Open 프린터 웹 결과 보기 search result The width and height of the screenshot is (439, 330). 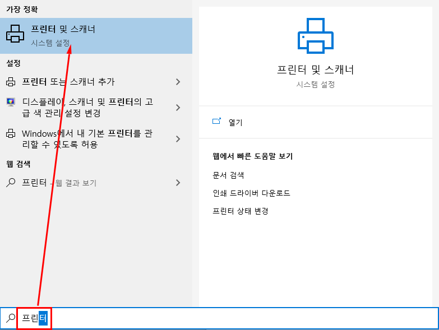point(96,183)
